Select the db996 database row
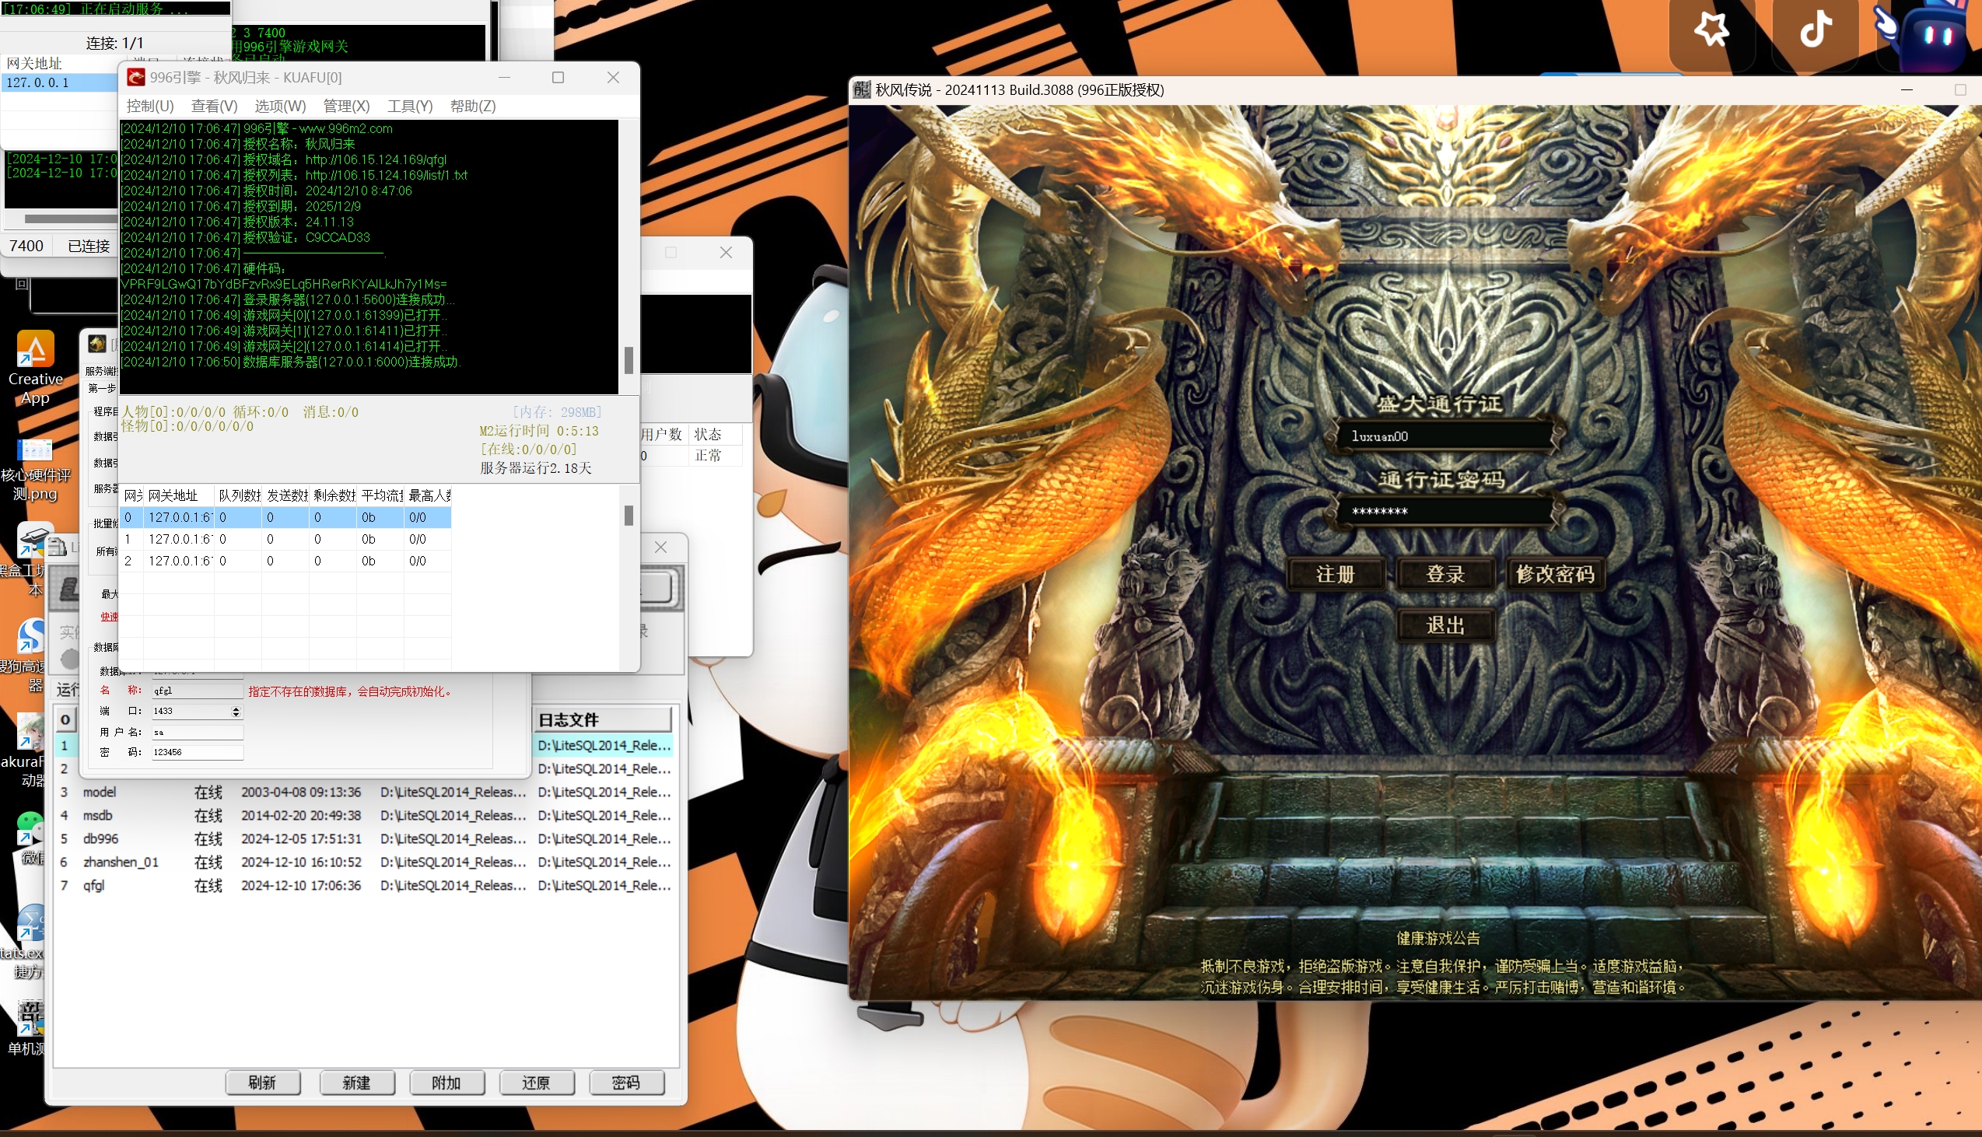The width and height of the screenshot is (1982, 1137). coord(366,839)
